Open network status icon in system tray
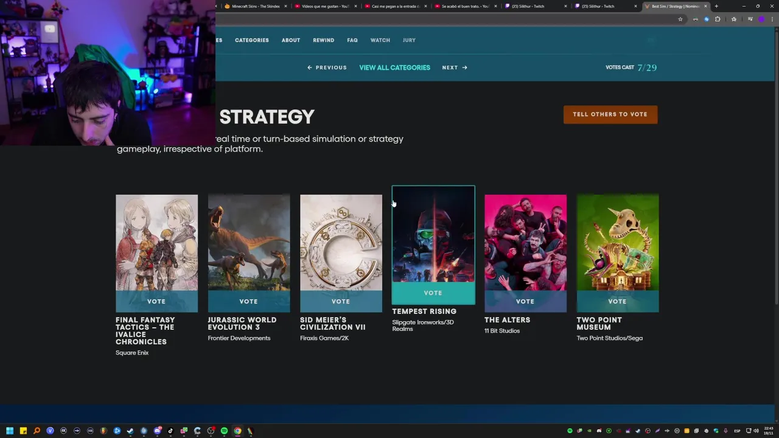This screenshot has height=438, width=779. [749, 431]
